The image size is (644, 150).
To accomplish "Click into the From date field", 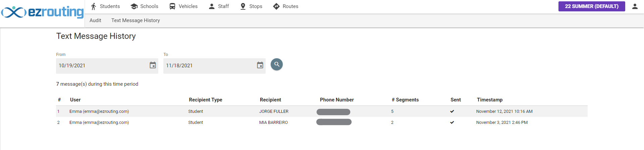I will pos(102,66).
